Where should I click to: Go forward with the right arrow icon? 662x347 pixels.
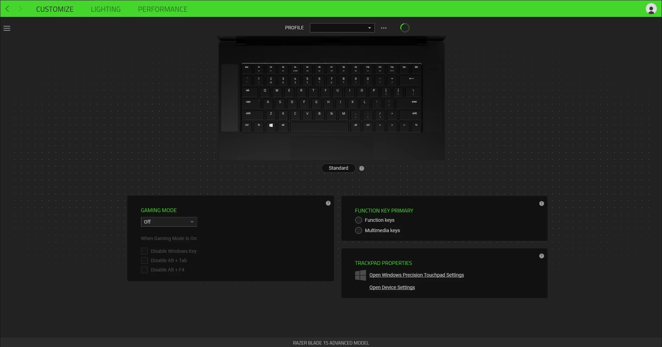point(20,9)
